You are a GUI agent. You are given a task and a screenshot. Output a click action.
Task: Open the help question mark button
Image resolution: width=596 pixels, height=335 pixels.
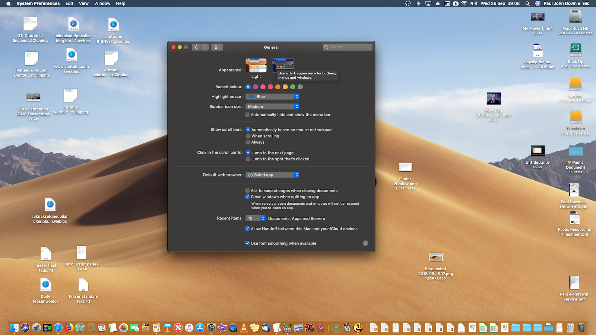[x=365, y=243]
